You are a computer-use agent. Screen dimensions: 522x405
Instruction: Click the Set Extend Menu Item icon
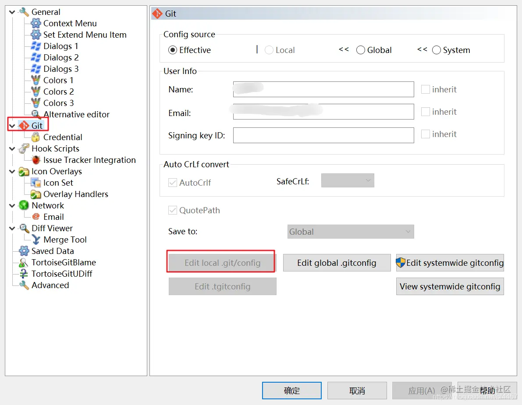[x=36, y=35]
